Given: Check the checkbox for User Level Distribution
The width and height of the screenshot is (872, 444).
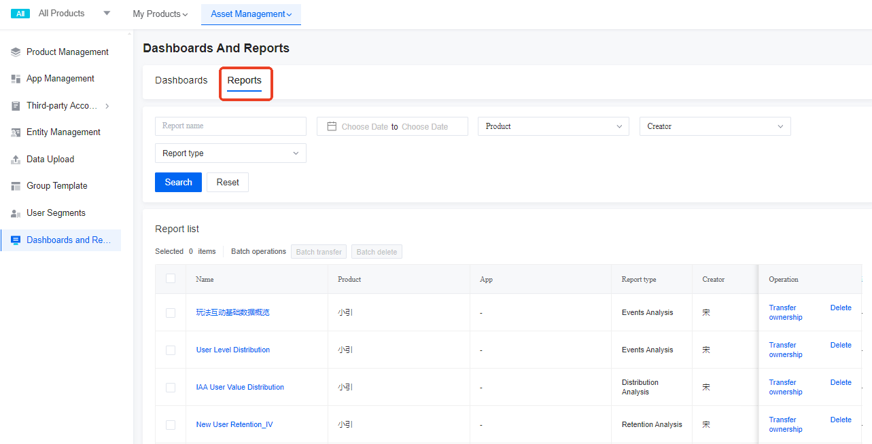Looking at the screenshot, I should [170, 350].
